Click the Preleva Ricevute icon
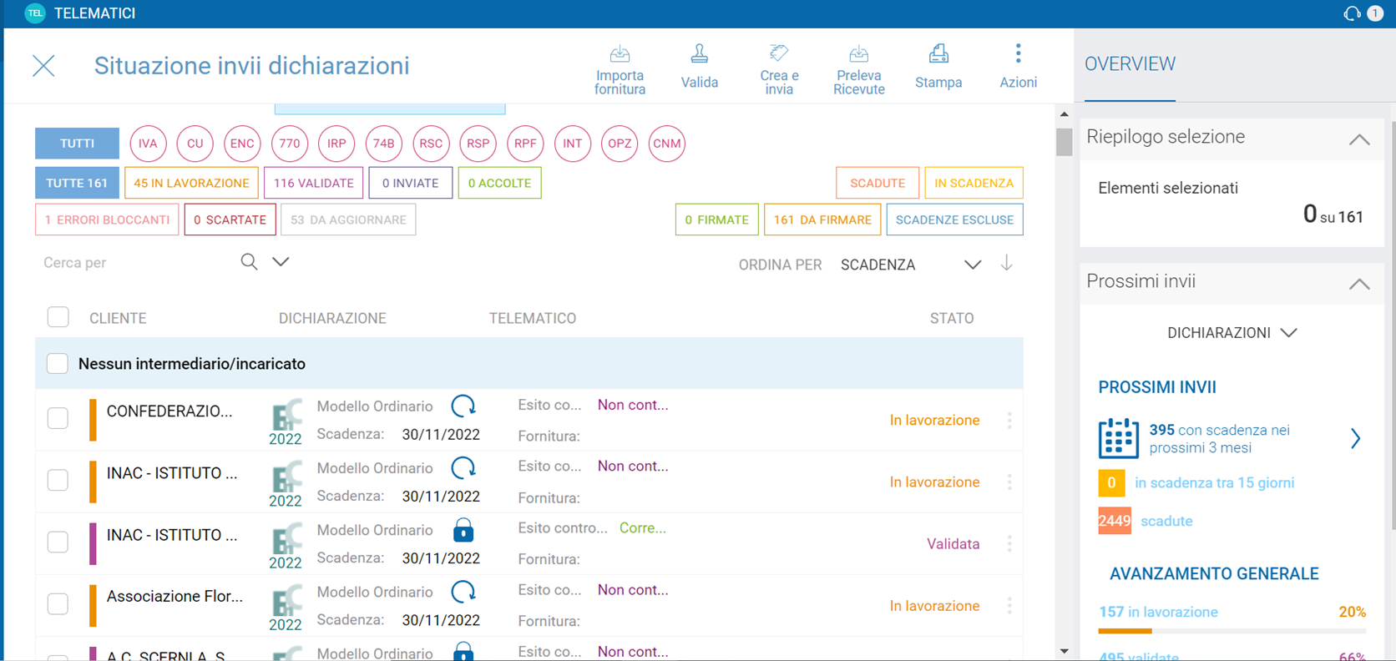 click(x=858, y=56)
